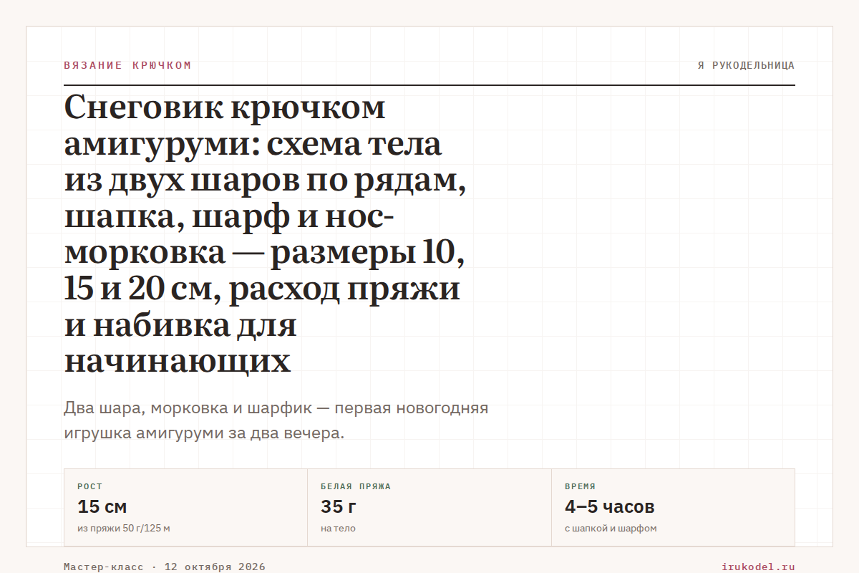
Task: Click the note 'из пряжи 50 г/125 м'
Action: click(x=123, y=529)
